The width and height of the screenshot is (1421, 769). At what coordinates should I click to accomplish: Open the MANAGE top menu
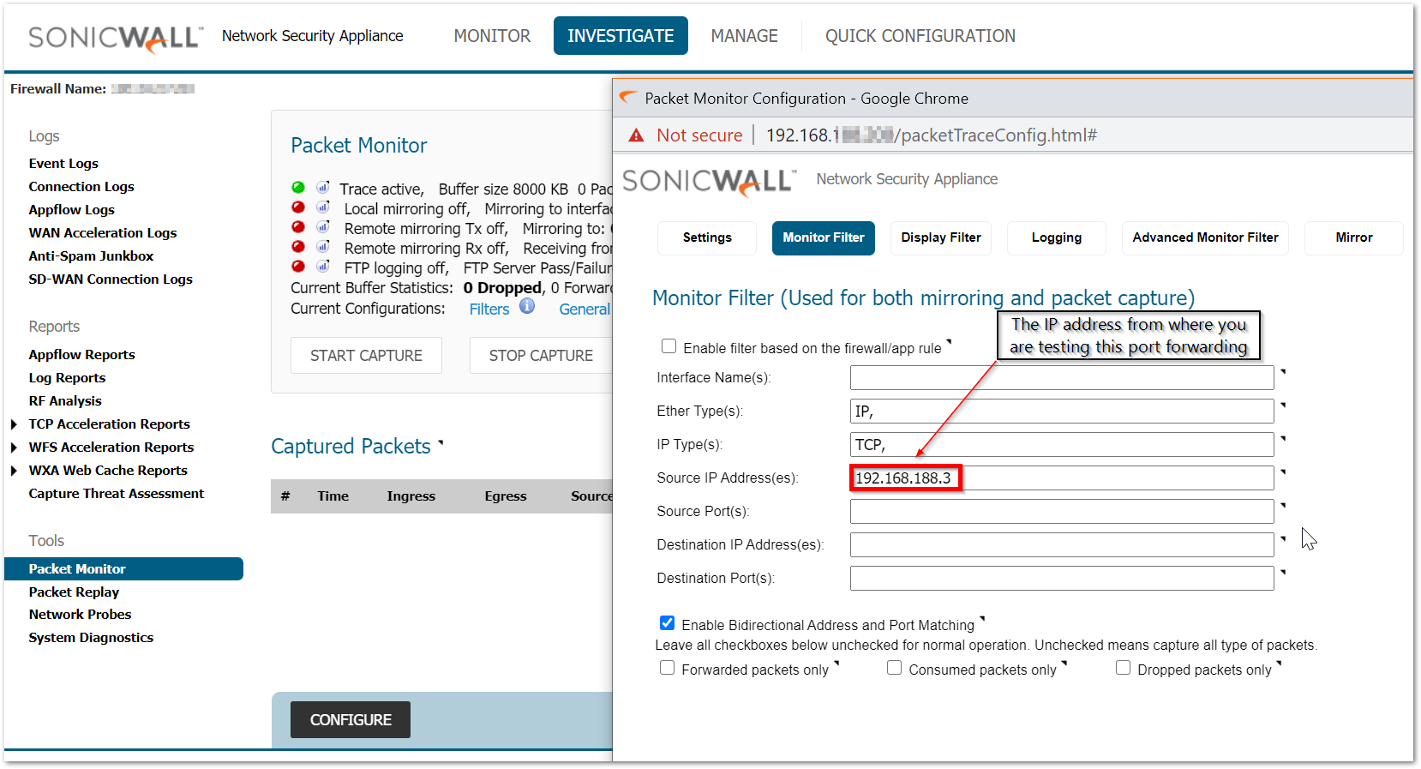tap(744, 36)
